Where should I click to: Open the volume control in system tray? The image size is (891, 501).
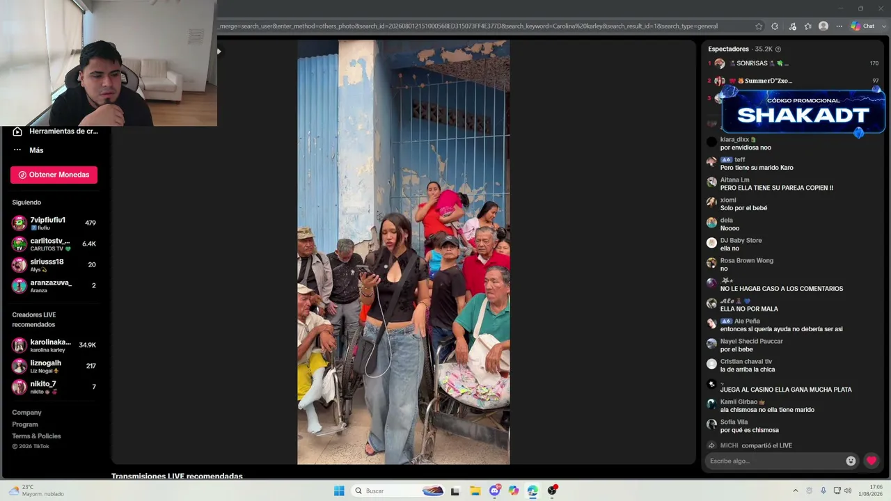point(848,491)
